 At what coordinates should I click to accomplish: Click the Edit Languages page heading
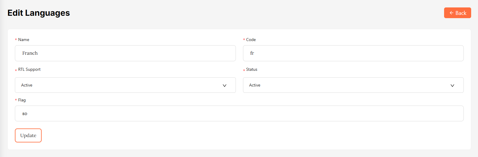39,13
